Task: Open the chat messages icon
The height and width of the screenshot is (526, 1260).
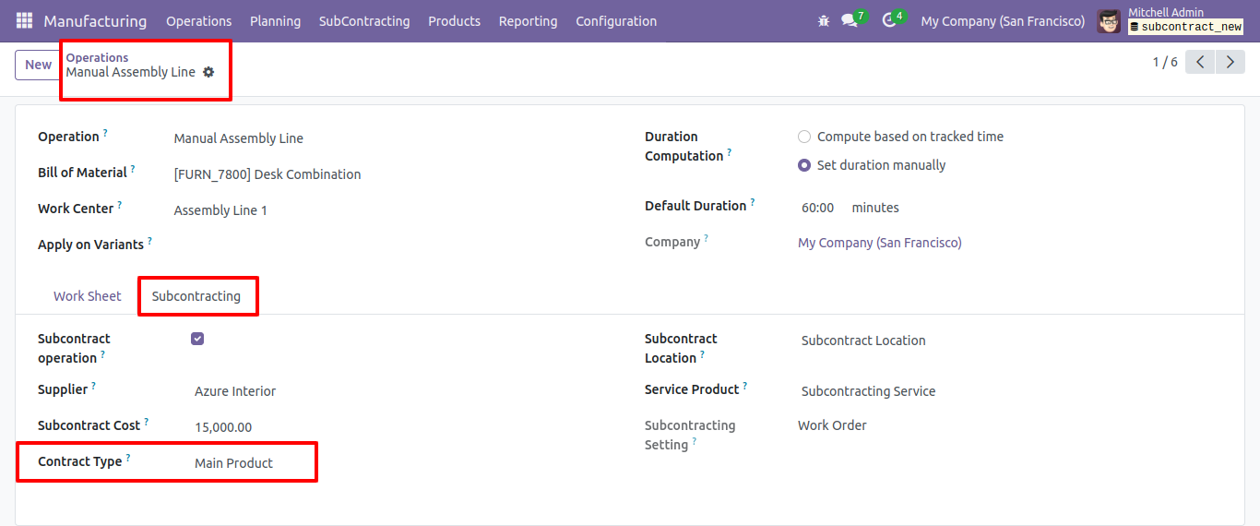Action: click(849, 20)
